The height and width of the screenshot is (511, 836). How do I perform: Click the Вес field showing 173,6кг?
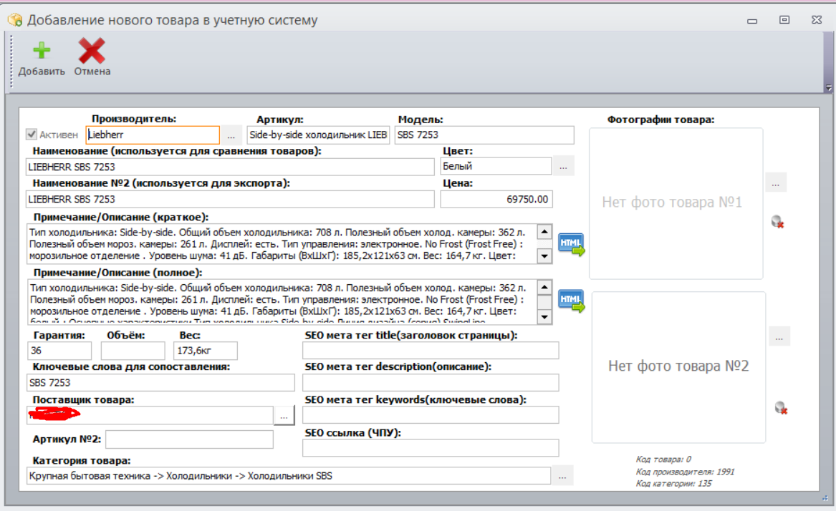[206, 351]
